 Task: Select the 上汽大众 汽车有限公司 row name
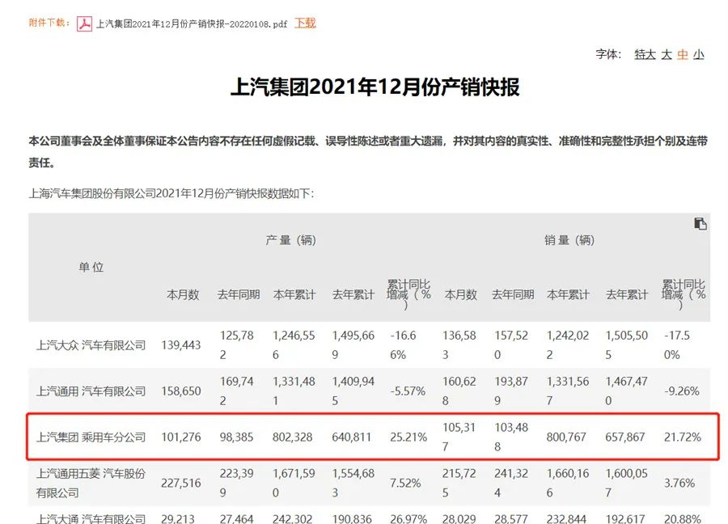(91, 344)
